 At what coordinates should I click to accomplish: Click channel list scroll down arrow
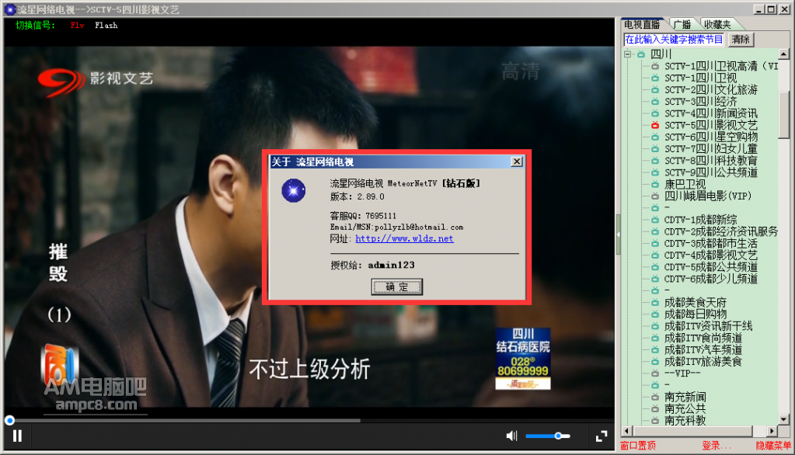[783, 419]
